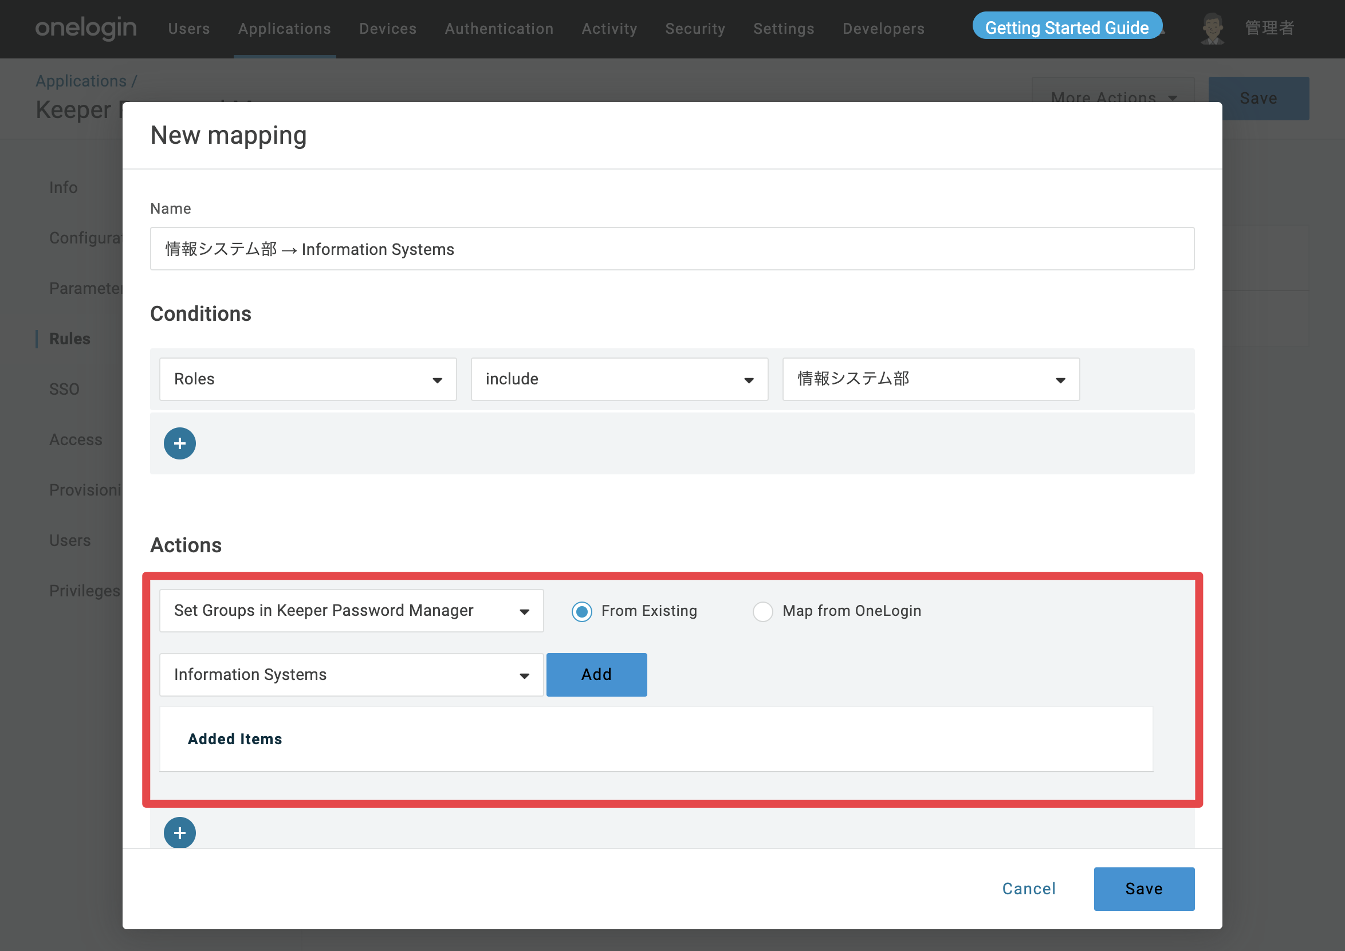This screenshot has width=1345, height=951.
Task: Open the Devices menu
Action: pyautogui.click(x=388, y=29)
